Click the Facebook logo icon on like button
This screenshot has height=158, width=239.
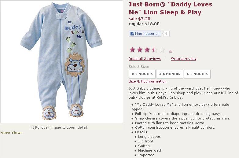click(x=132, y=34)
